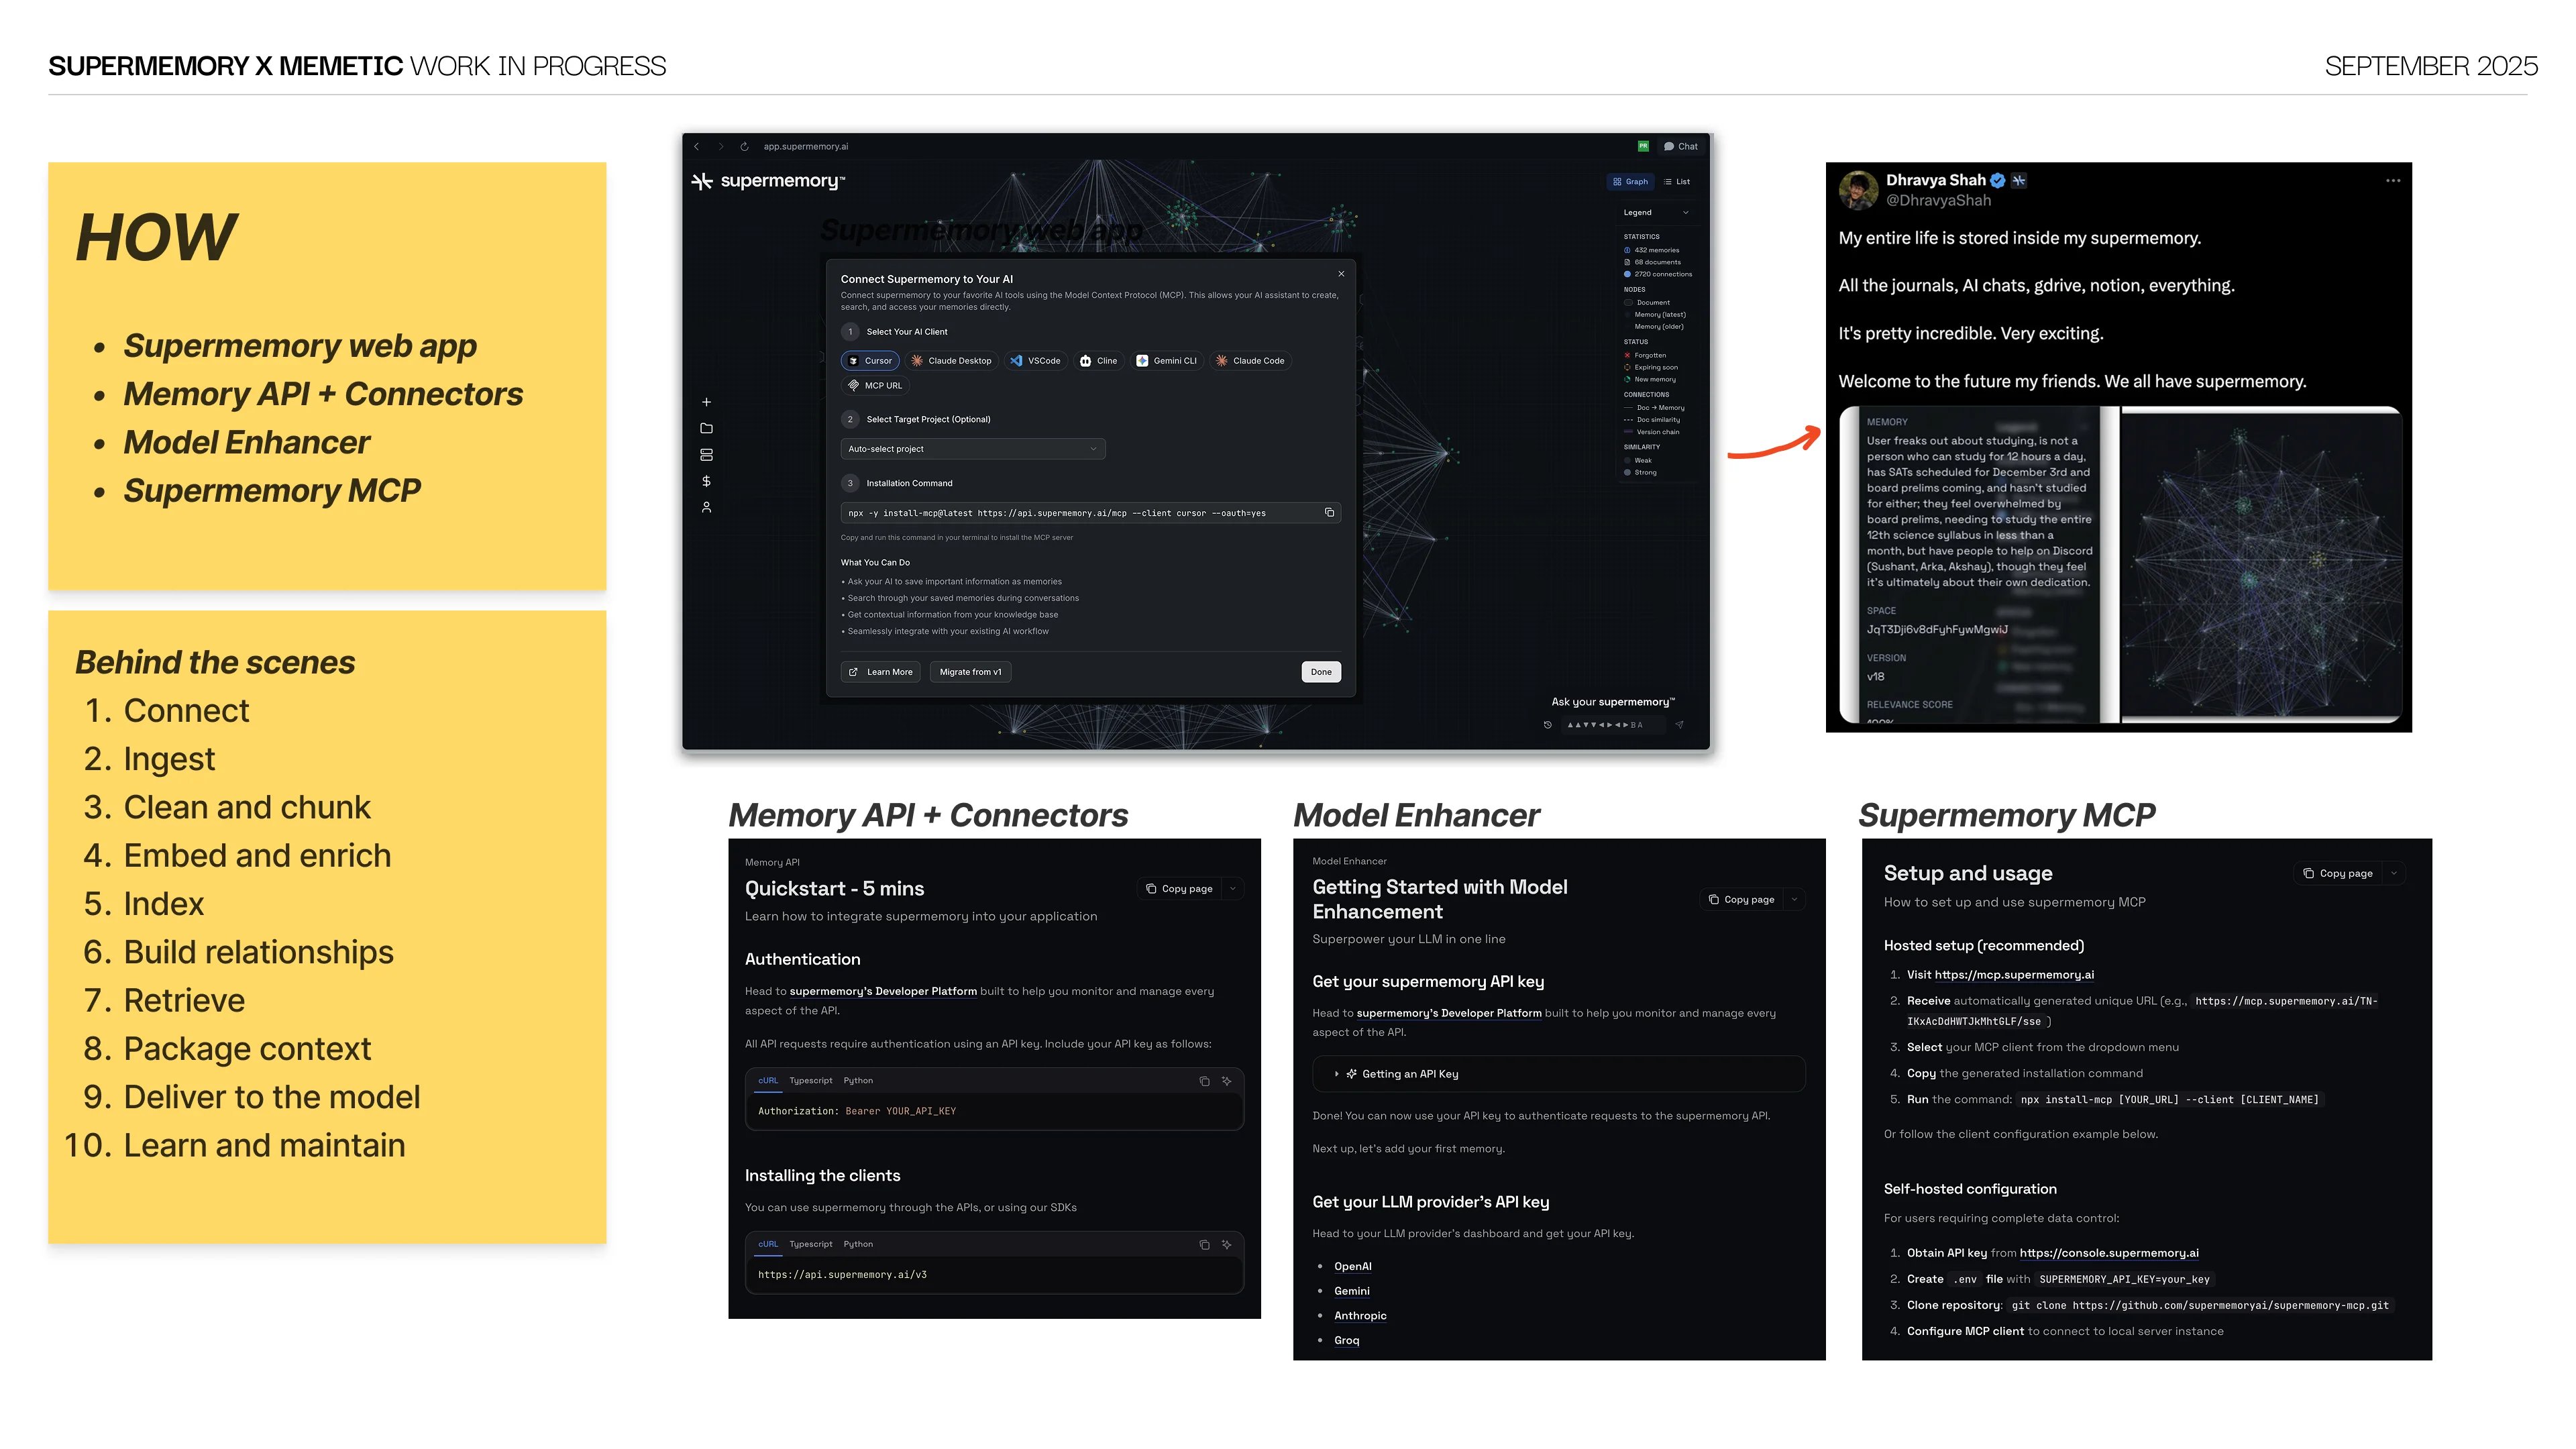
Task: Open the user profile sidebar icon
Action: coord(706,508)
